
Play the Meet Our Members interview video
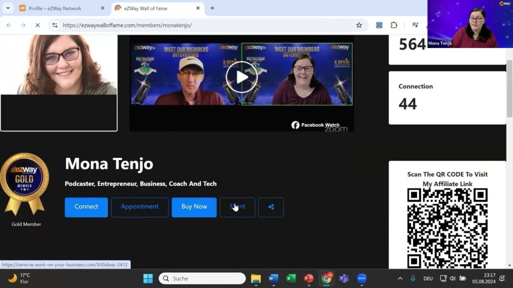[x=241, y=77]
